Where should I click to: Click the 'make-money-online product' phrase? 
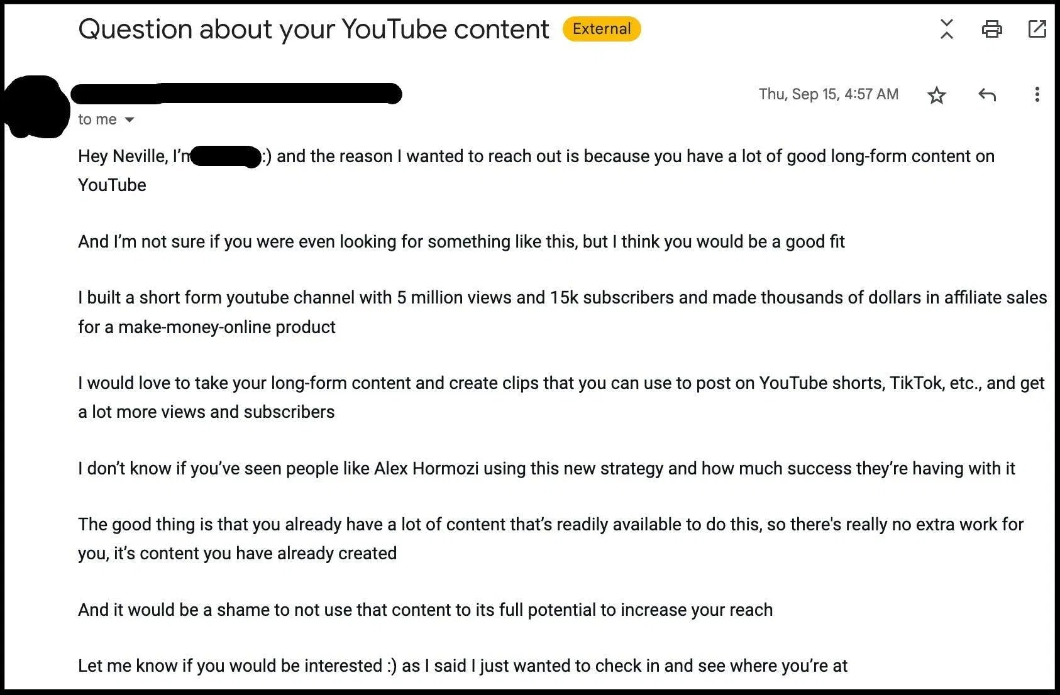tap(227, 327)
